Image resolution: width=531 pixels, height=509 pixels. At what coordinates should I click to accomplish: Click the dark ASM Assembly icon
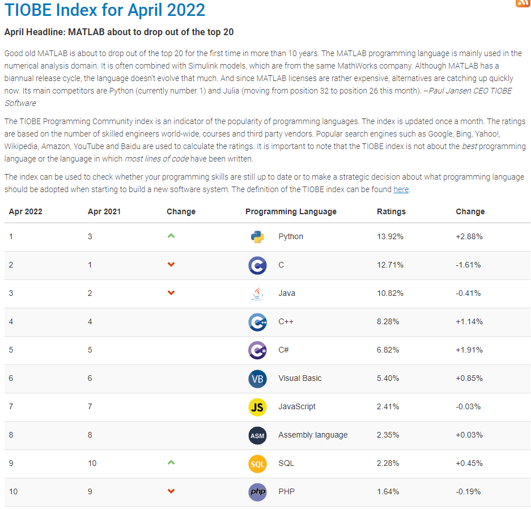click(257, 435)
